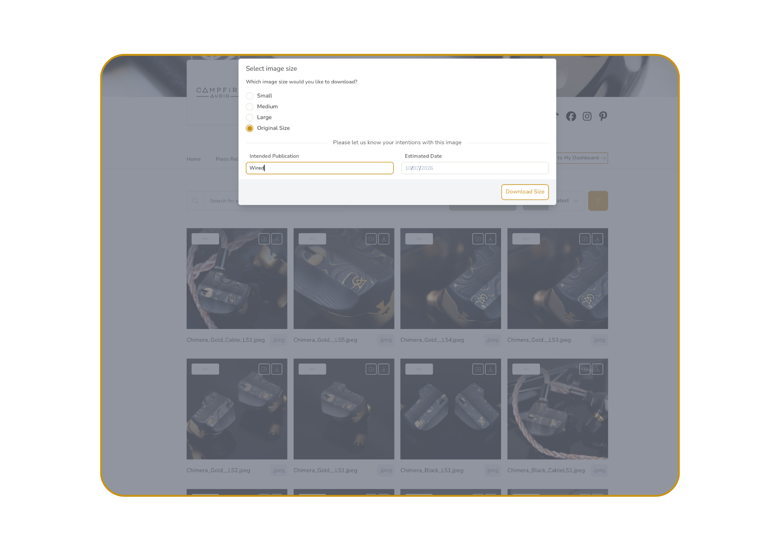Open the Chimera_Gold__LS2.jpeg thumbnail
780x552 pixels.
point(237,409)
